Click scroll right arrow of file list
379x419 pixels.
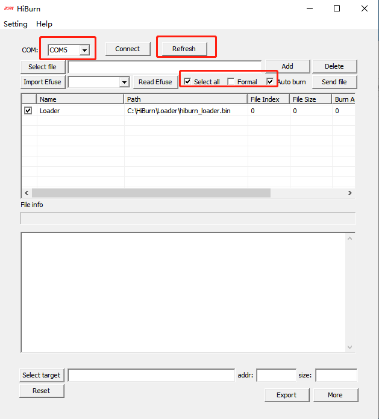click(x=350, y=193)
